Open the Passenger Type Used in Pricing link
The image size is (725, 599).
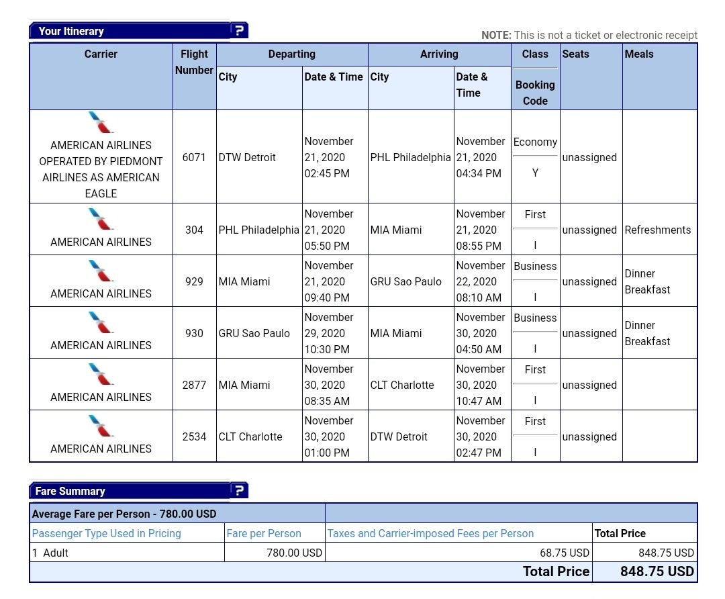tap(106, 533)
